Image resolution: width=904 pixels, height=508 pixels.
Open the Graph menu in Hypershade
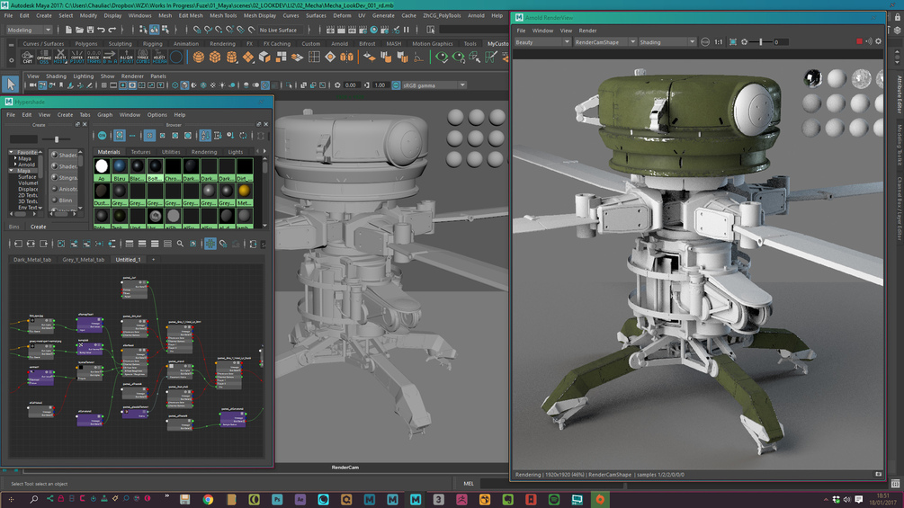tap(105, 114)
